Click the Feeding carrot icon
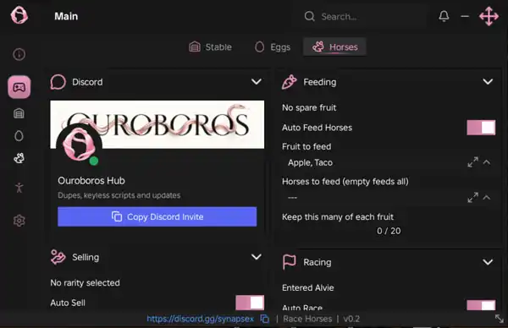508x328 pixels. pyautogui.click(x=290, y=82)
